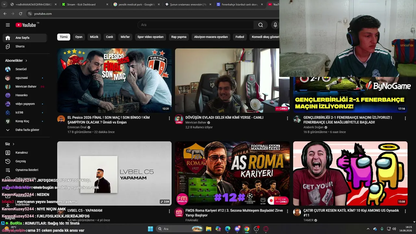Select the Mix'ler filter chip

tap(125, 37)
